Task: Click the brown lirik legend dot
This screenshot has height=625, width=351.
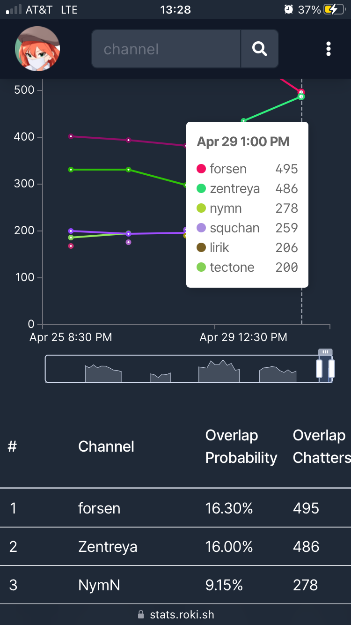Action: (x=201, y=248)
